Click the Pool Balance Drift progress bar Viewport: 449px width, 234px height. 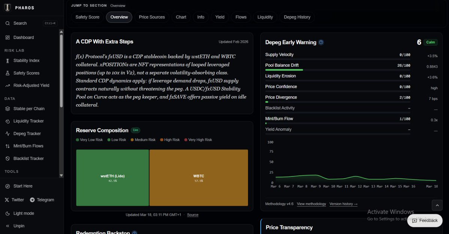[338, 70]
